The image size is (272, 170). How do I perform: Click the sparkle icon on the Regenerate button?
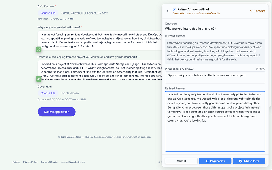[x=207, y=161]
